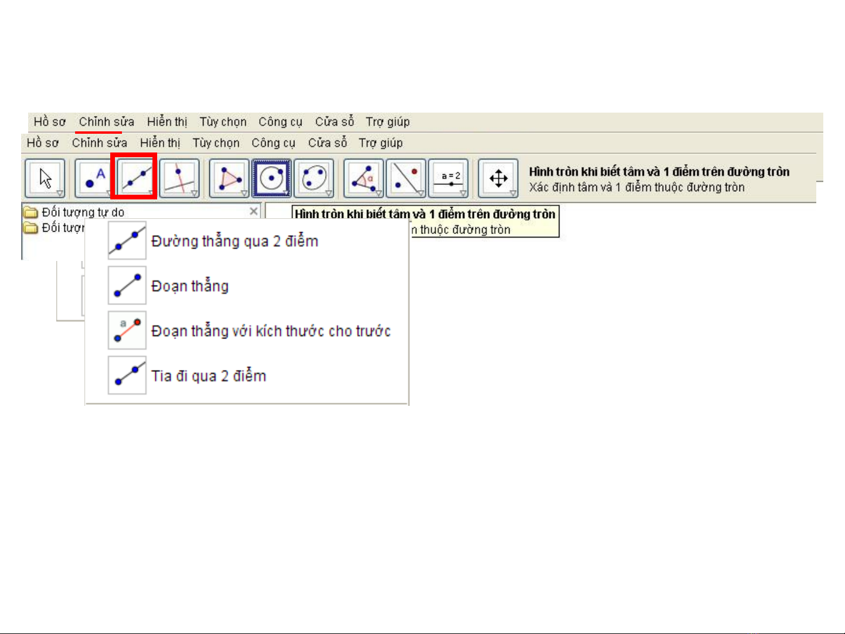Open dropdown arrow on the Polygon tool
The image size is (845, 634).
(244, 193)
